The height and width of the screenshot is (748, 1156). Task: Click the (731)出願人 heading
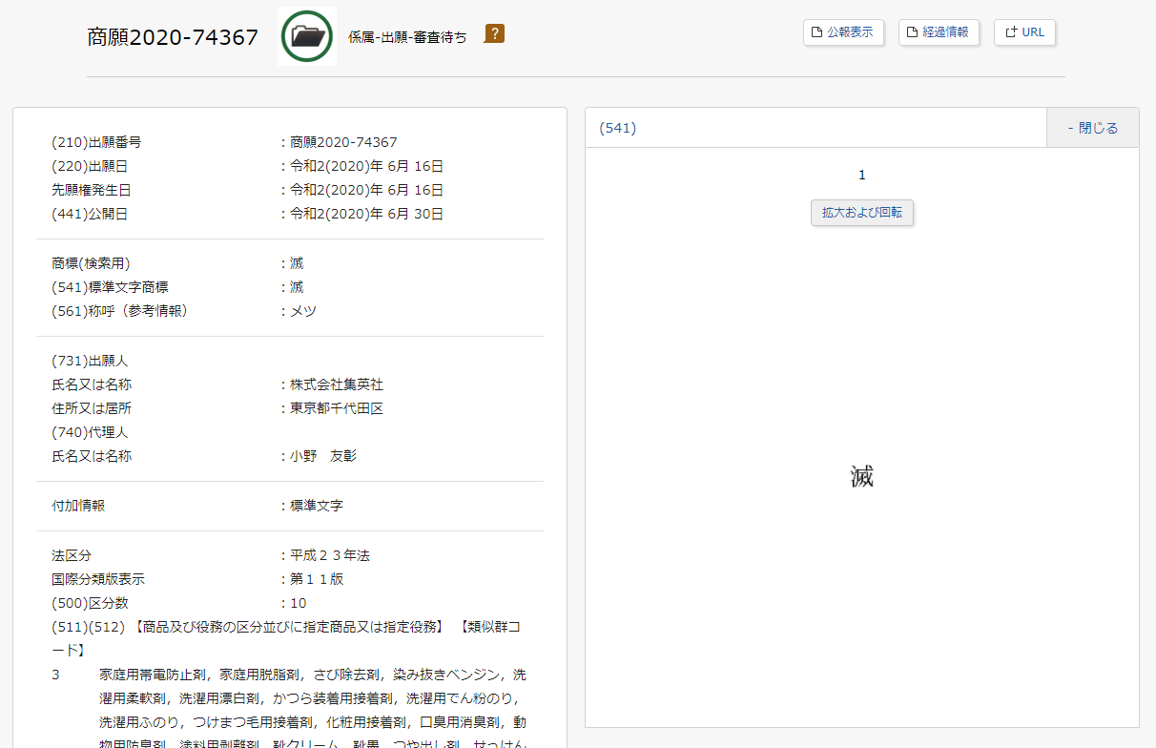coord(90,361)
